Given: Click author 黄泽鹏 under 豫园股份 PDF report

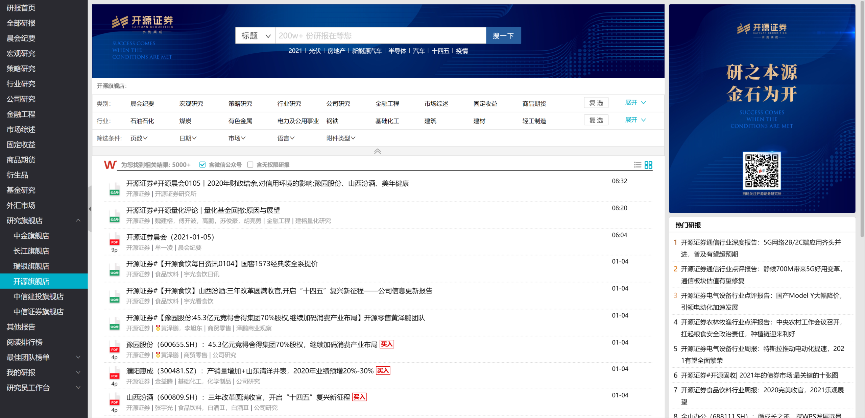Looking at the screenshot, I should coord(169,355).
